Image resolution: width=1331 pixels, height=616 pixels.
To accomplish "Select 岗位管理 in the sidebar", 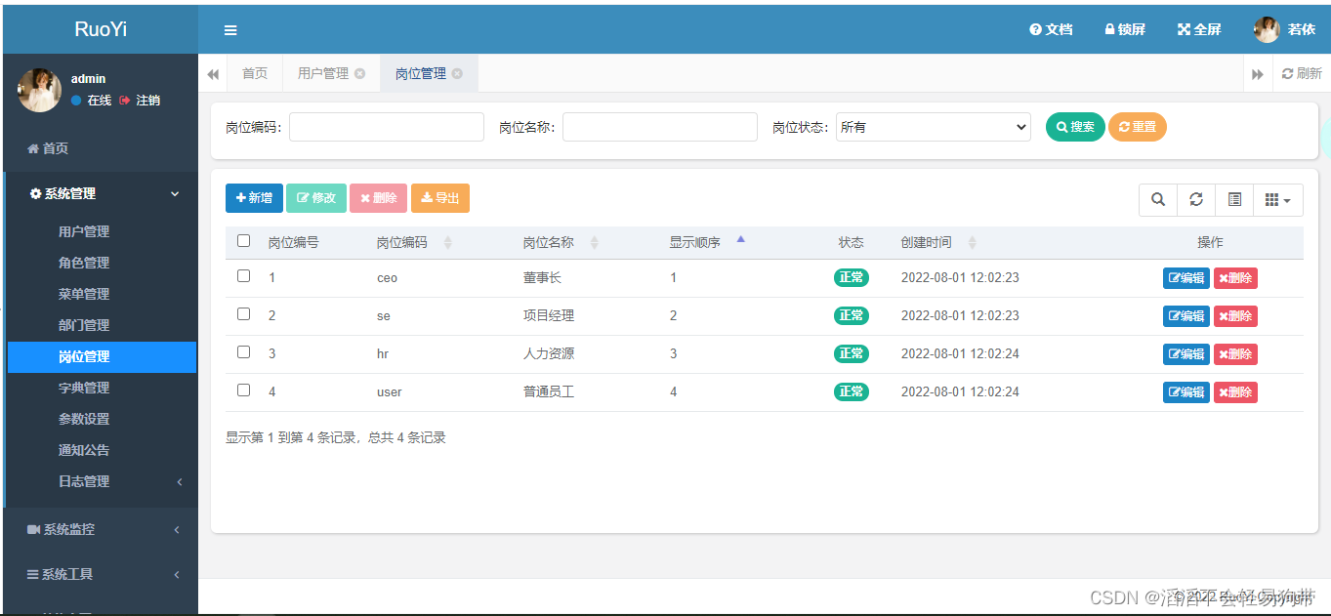I will point(102,357).
